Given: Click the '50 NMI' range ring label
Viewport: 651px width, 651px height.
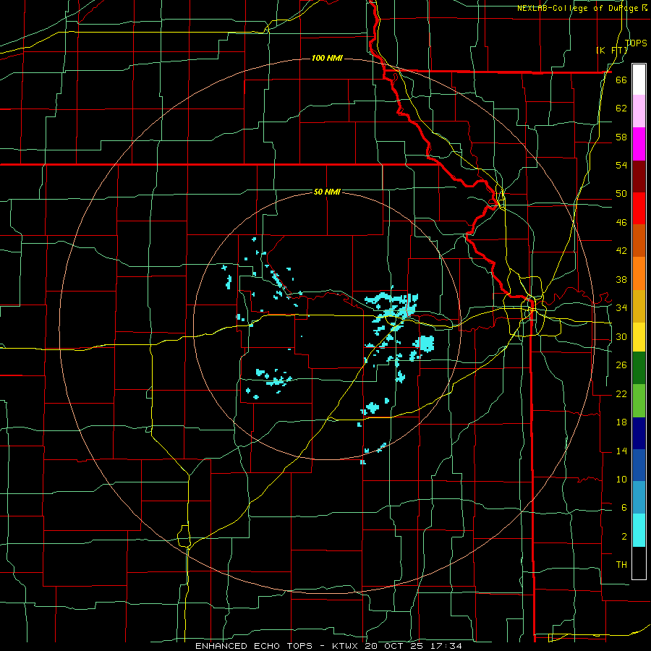Looking at the screenshot, I should [x=327, y=192].
